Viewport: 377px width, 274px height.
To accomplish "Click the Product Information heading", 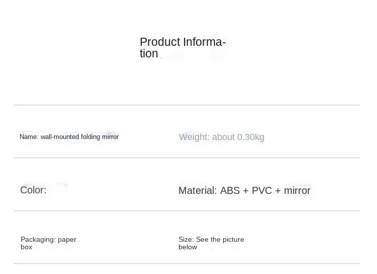I will coord(182,48).
